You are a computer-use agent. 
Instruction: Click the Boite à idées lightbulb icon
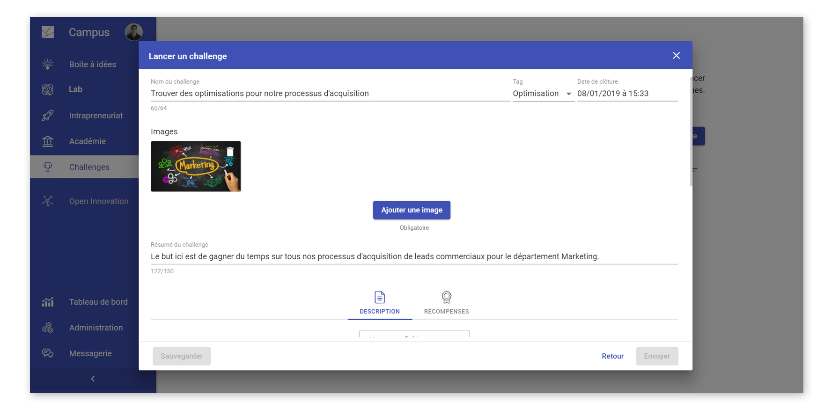48,64
